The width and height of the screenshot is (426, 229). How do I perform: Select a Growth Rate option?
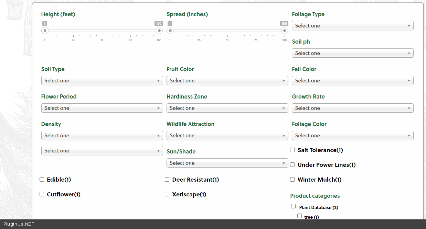352,108
